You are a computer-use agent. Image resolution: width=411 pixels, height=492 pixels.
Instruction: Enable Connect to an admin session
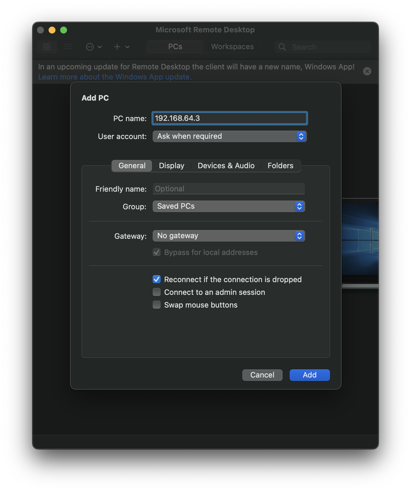[157, 292]
